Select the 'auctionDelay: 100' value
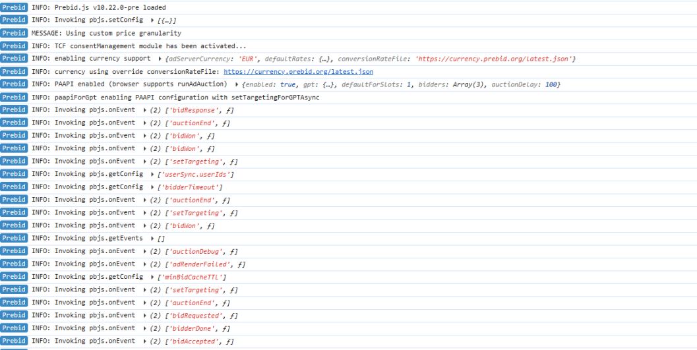This screenshot has height=350, width=697. (x=525, y=84)
